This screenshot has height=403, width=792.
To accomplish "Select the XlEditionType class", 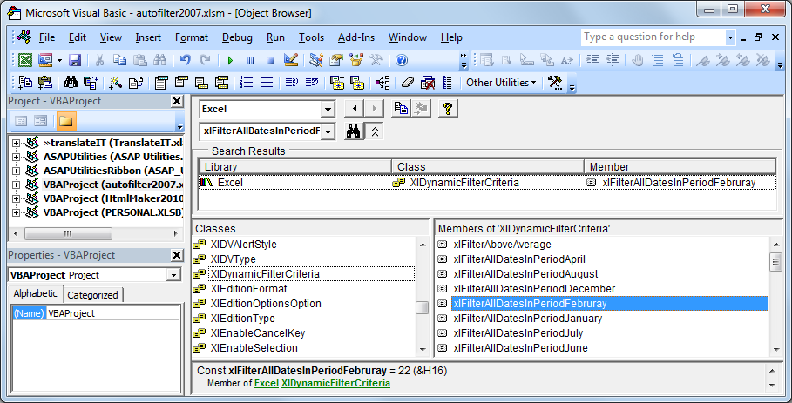I will click(x=242, y=319).
